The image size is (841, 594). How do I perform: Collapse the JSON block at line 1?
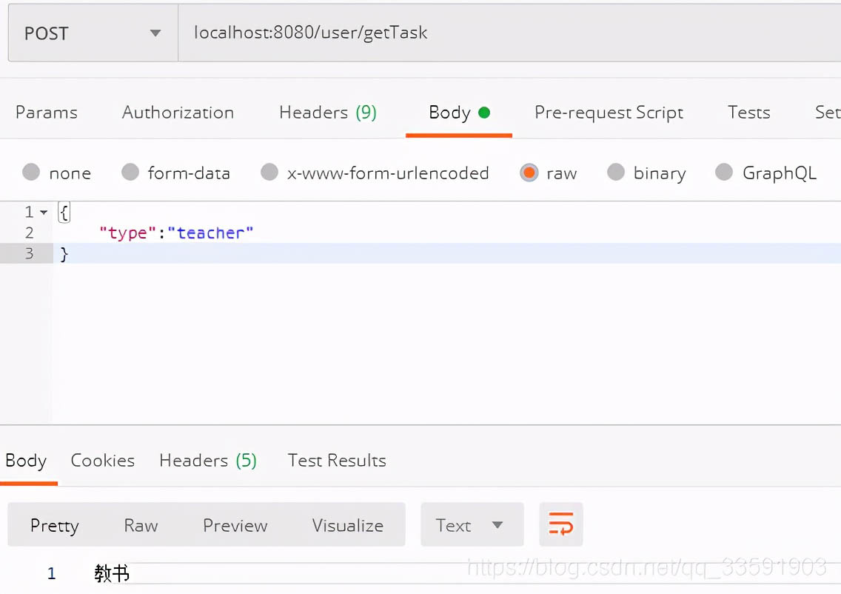click(44, 213)
